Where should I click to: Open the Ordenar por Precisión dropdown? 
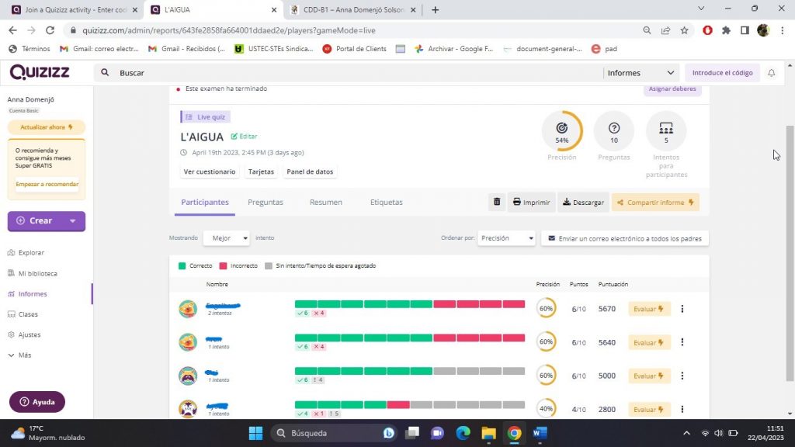[507, 238]
